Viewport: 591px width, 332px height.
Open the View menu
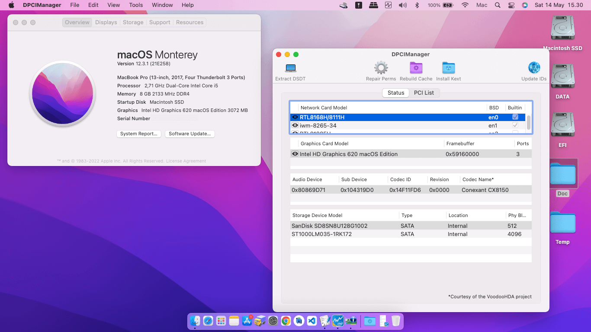114,5
